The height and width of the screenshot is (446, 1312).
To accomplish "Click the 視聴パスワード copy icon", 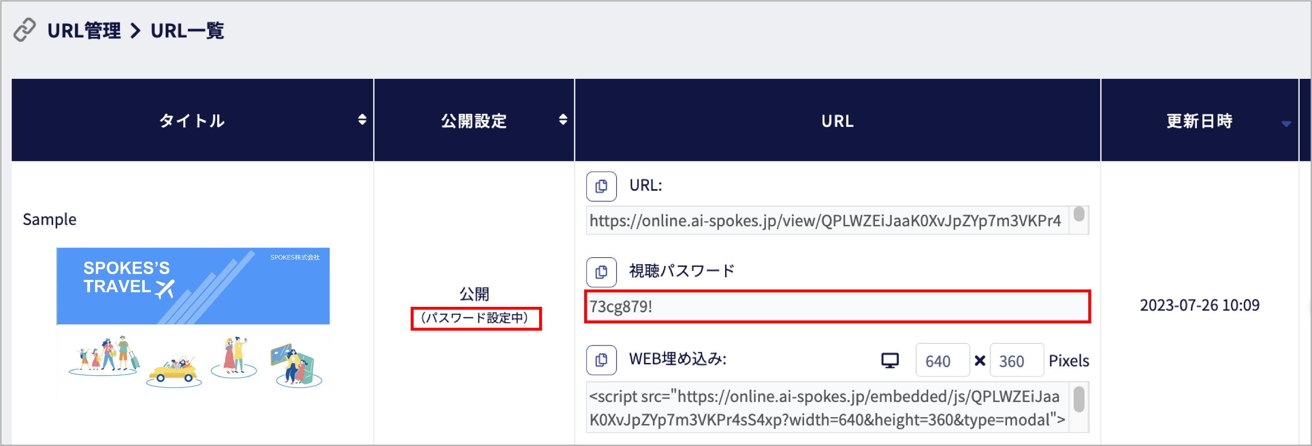I will click(x=601, y=272).
